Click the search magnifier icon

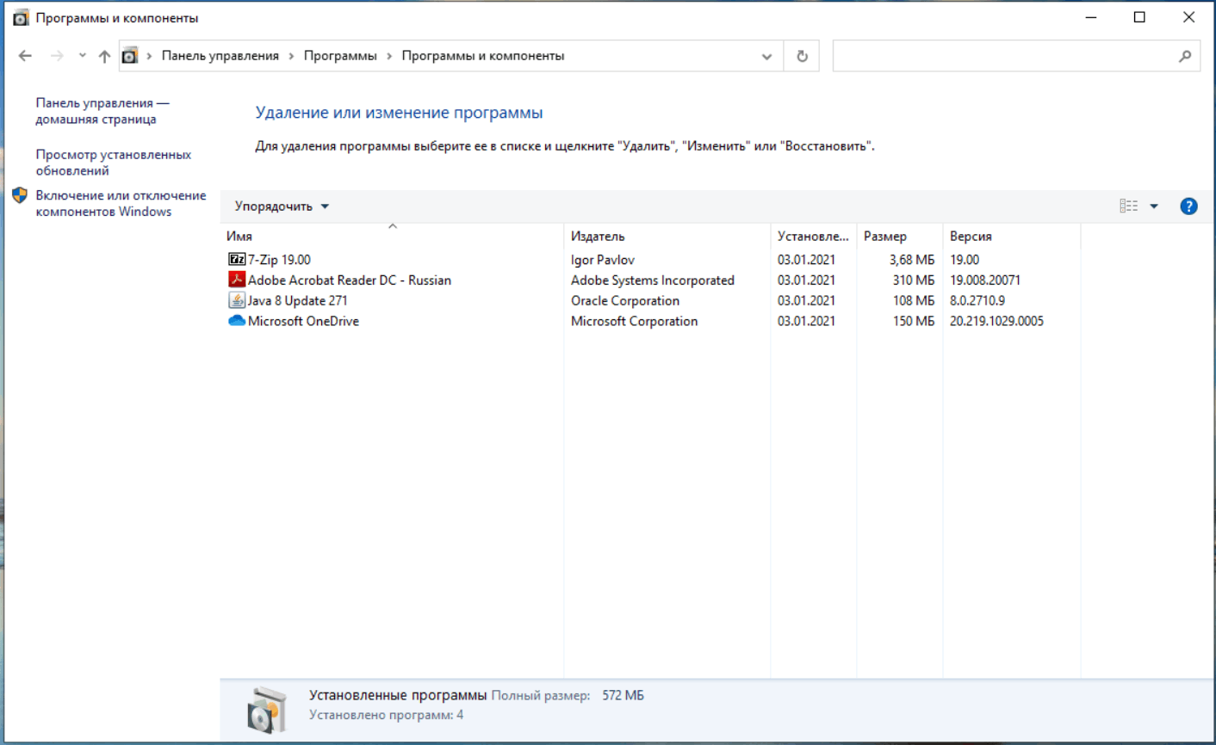(x=1185, y=56)
